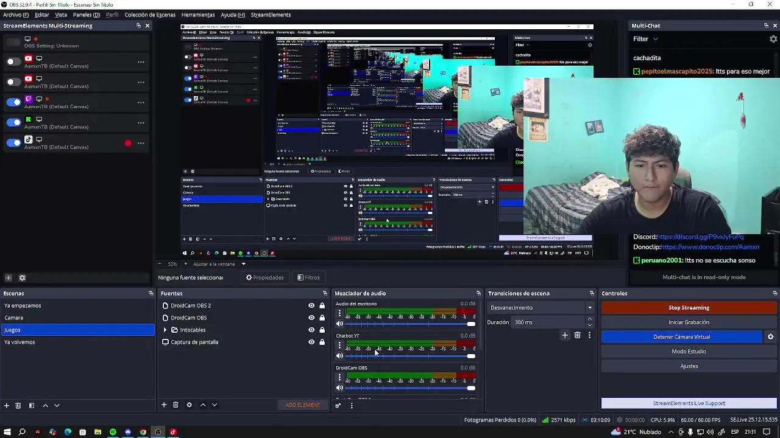Screen dimensions: 780x438
Task: Delete the selected scene with the Escenas trash icon
Action: coord(18,405)
